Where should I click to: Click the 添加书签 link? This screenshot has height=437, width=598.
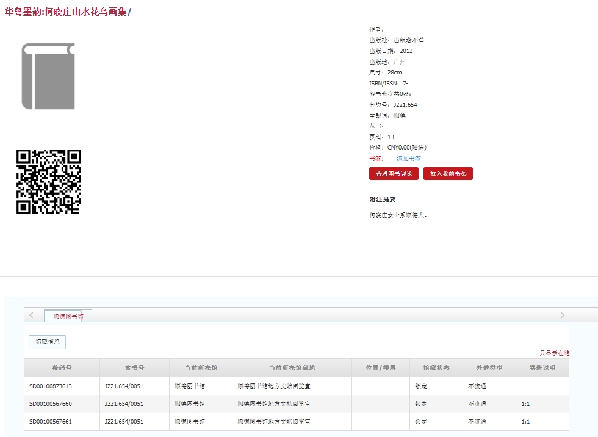pyautogui.click(x=409, y=158)
